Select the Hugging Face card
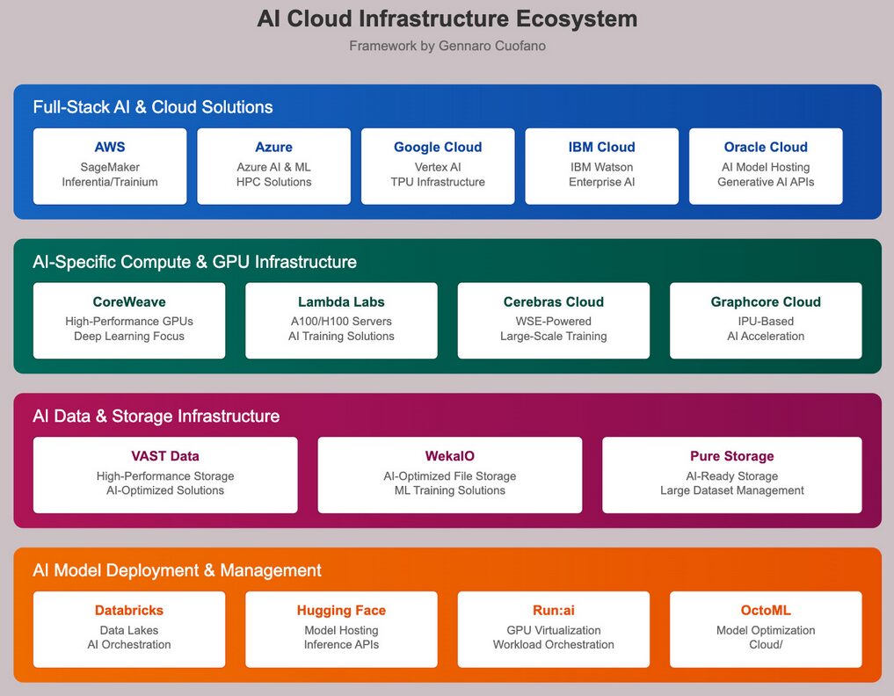 341,628
